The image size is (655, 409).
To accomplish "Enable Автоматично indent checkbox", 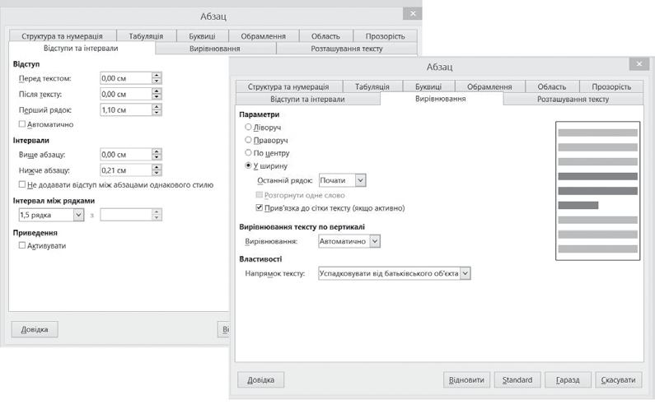I will click(22, 124).
